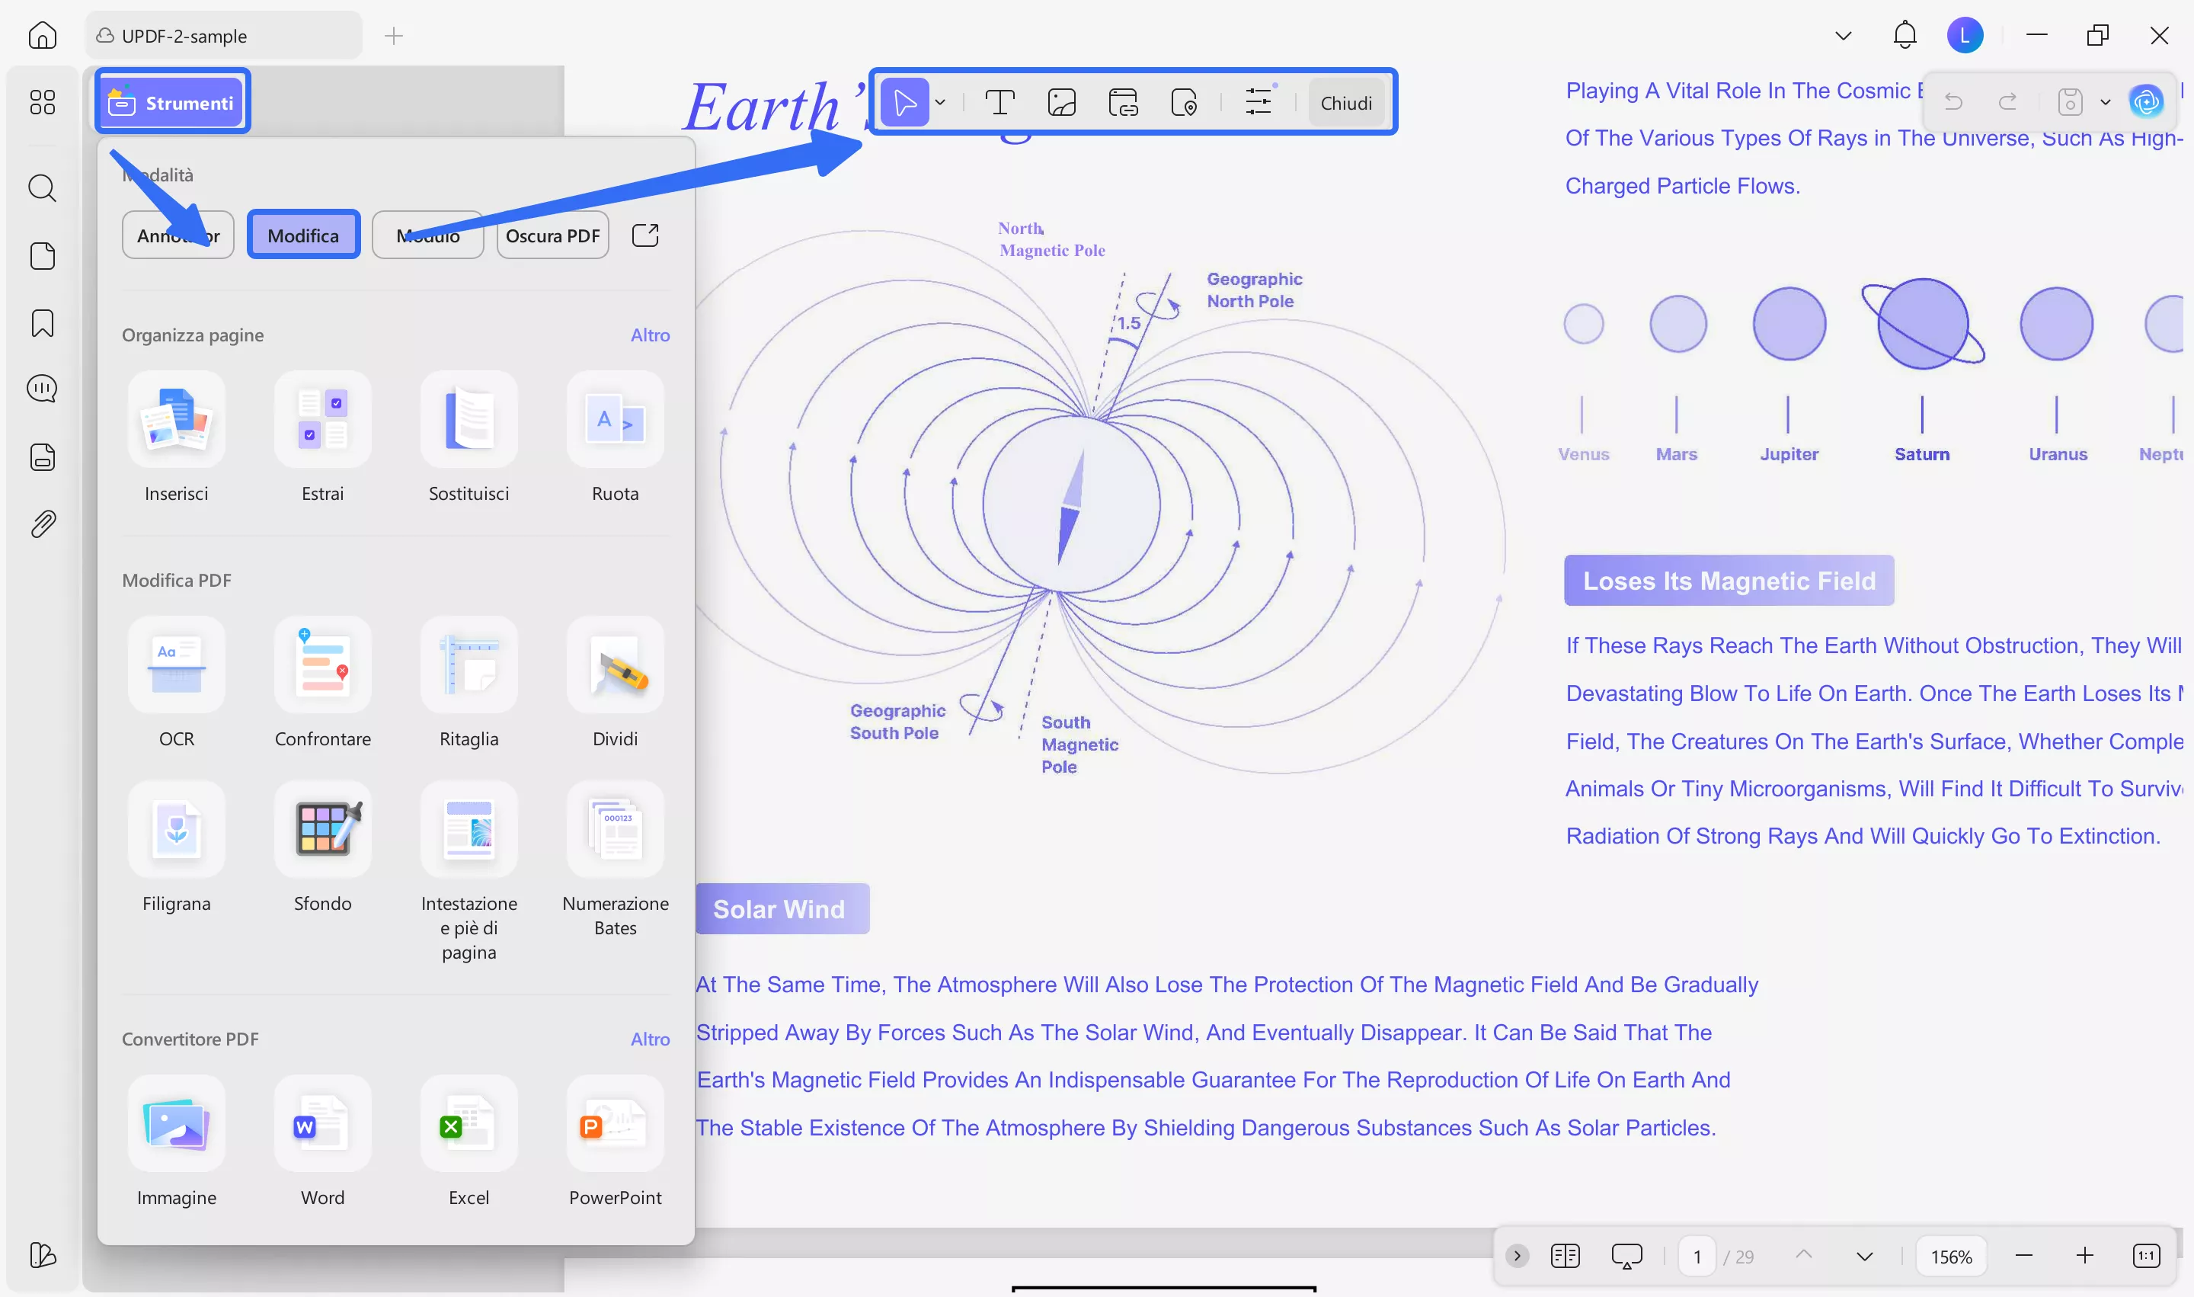Image resolution: width=2194 pixels, height=1297 pixels.
Task: Switch to Modulo mode
Action: 427,234
